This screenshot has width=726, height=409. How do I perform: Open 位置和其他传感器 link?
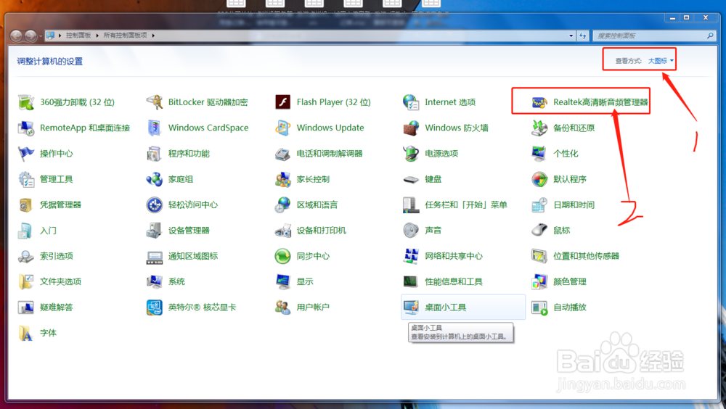pyautogui.click(x=586, y=256)
